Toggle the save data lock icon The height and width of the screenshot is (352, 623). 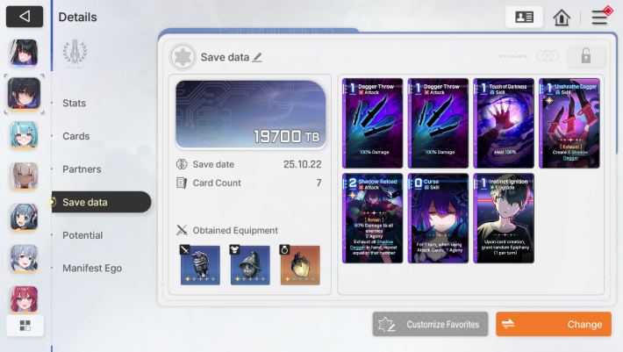pyautogui.click(x=585, y=56)
